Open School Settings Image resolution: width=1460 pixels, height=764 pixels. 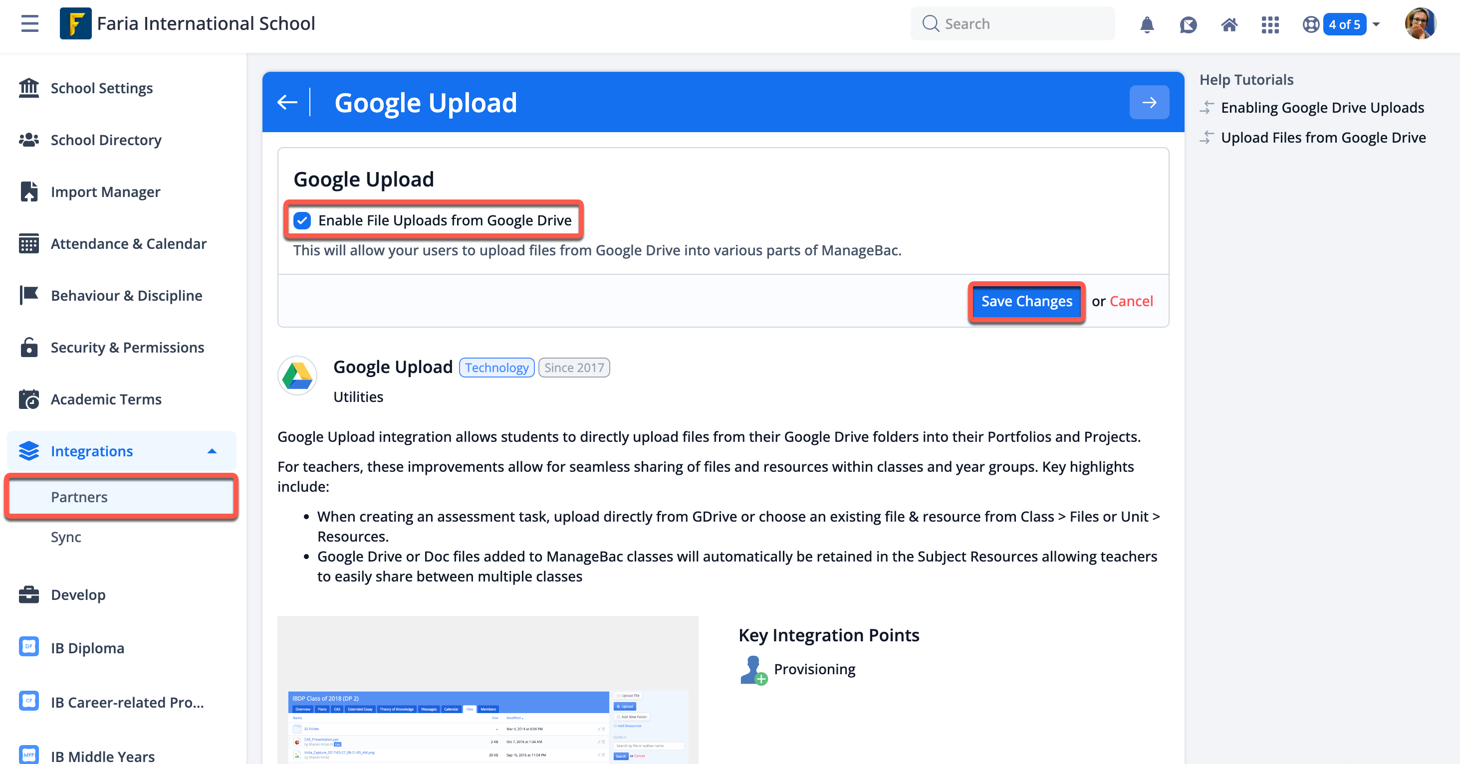[x=101, y=88]
